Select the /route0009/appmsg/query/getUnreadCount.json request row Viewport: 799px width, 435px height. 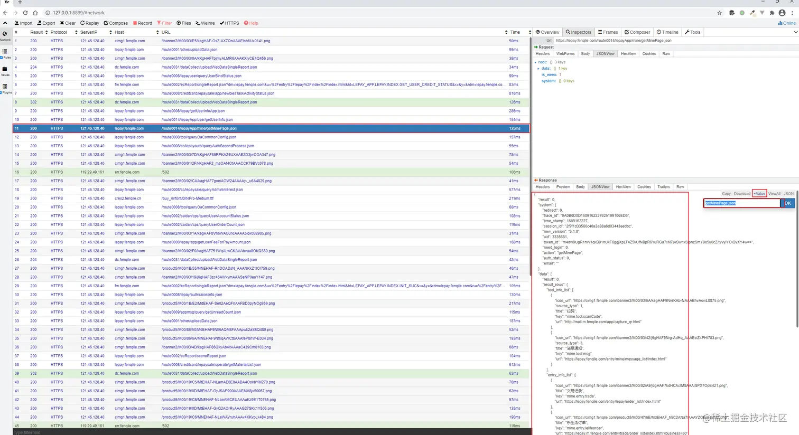(271, 312)
